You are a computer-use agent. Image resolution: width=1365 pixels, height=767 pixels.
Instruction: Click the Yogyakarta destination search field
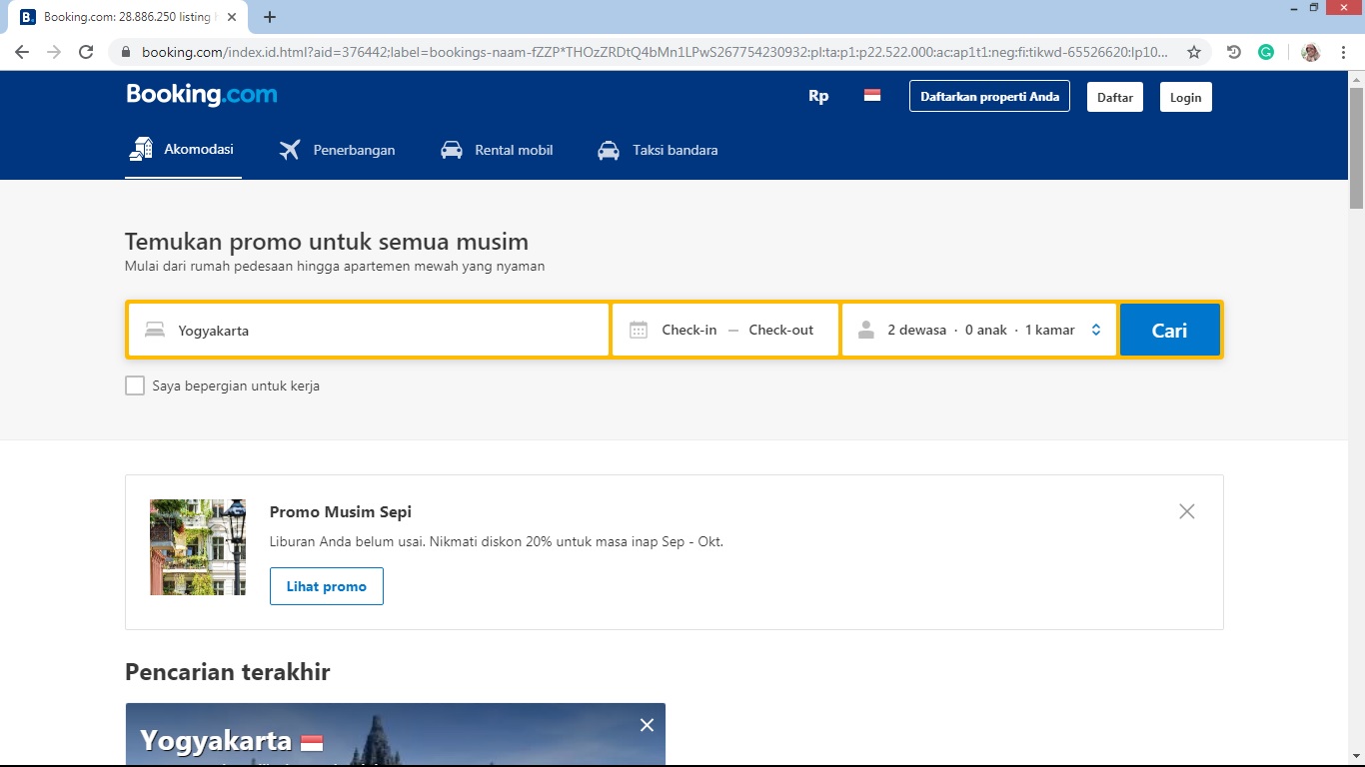(369, 330)
